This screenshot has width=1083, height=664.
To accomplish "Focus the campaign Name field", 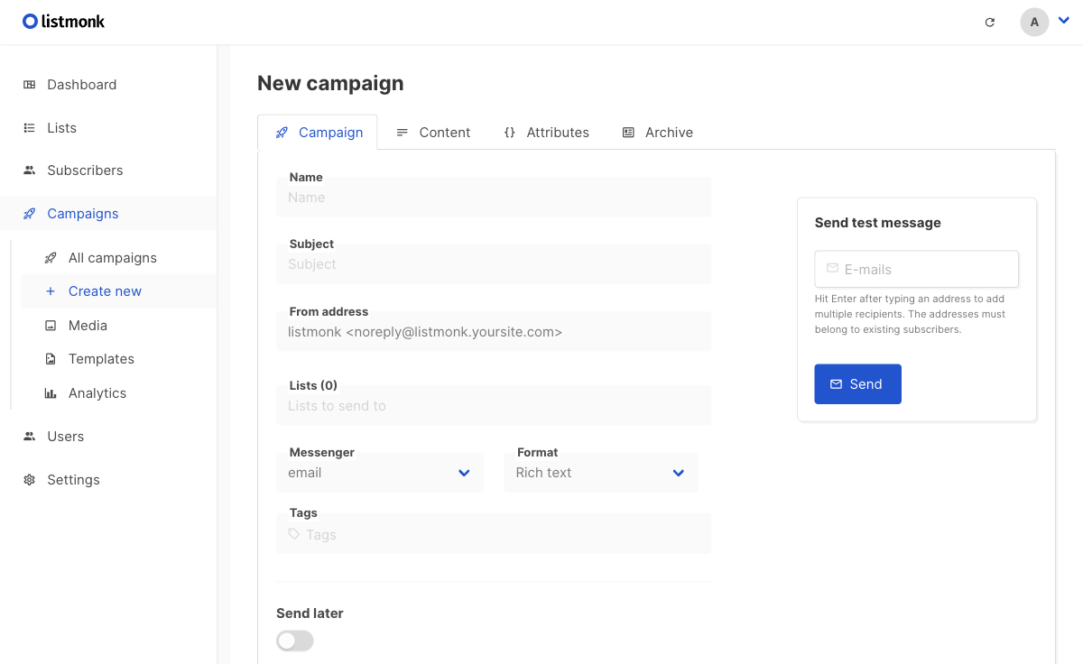I will [x=494, y=197].
